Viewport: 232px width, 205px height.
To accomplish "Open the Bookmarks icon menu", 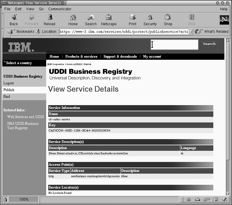I will pos(10,31).
